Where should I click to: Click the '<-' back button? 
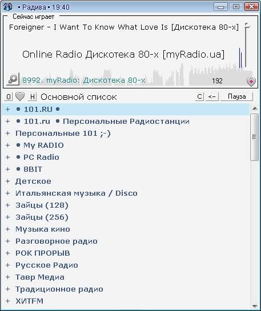tap(212, 96)
